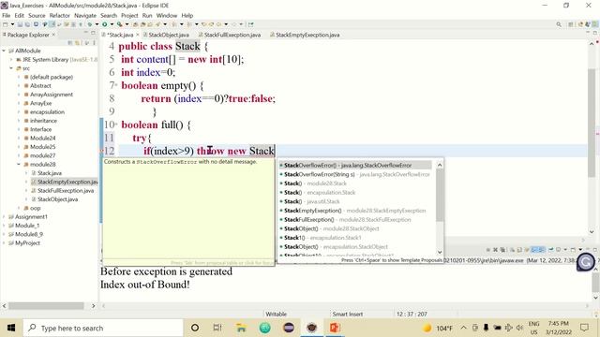
Task: Open the Source menu
Action: tap(37, 16)
